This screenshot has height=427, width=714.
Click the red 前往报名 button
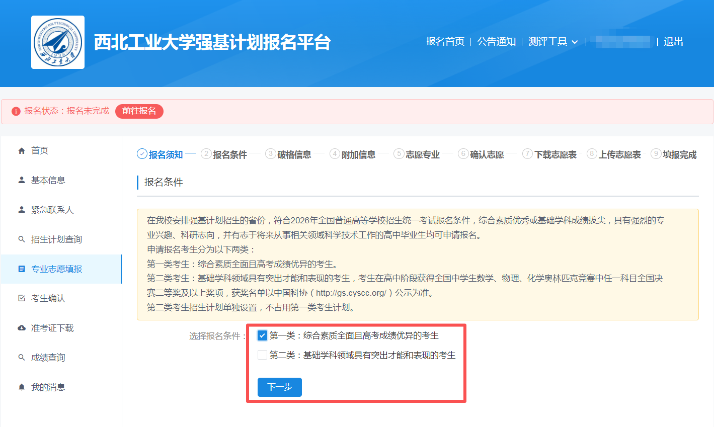[139, 111]
